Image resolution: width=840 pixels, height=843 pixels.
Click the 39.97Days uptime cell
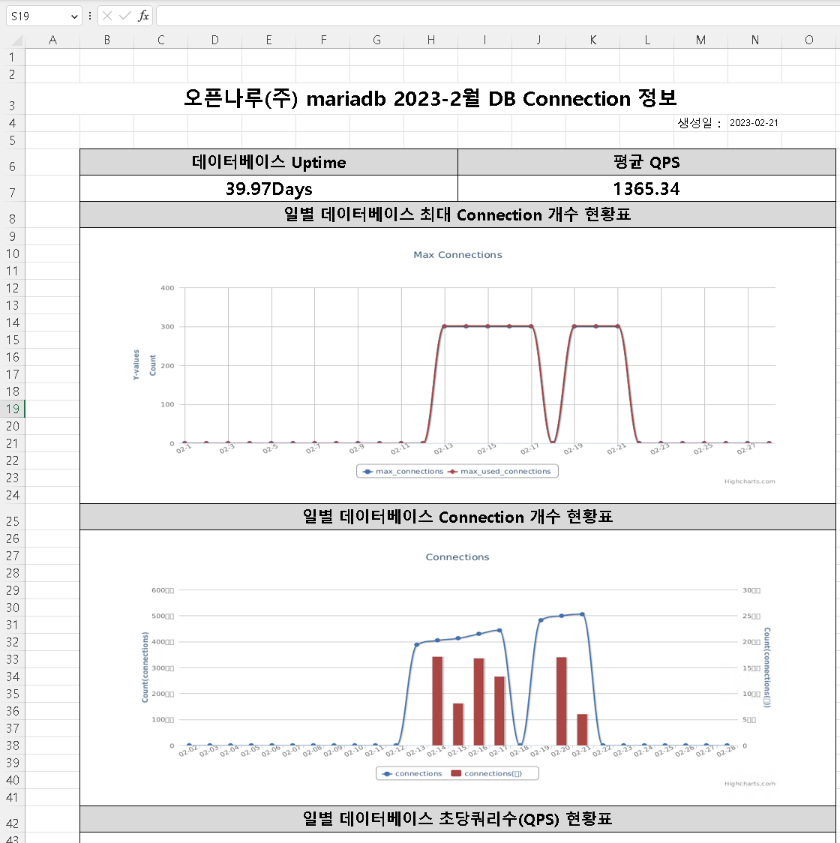268,189
